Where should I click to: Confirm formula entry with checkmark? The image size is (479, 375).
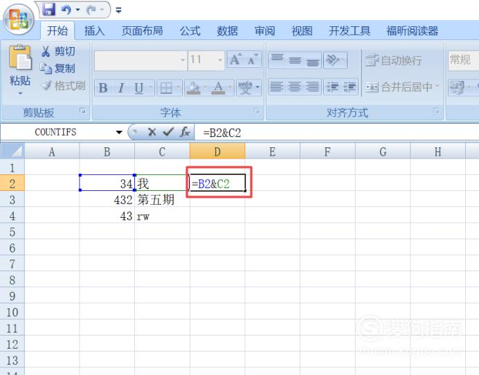pos(168,132)
